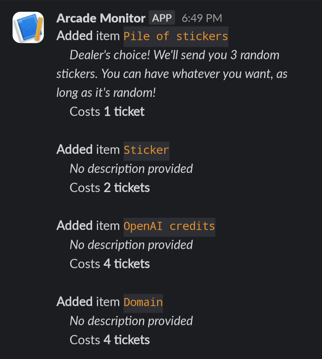Click the APP badge next to sender

[x=162, y=18]
